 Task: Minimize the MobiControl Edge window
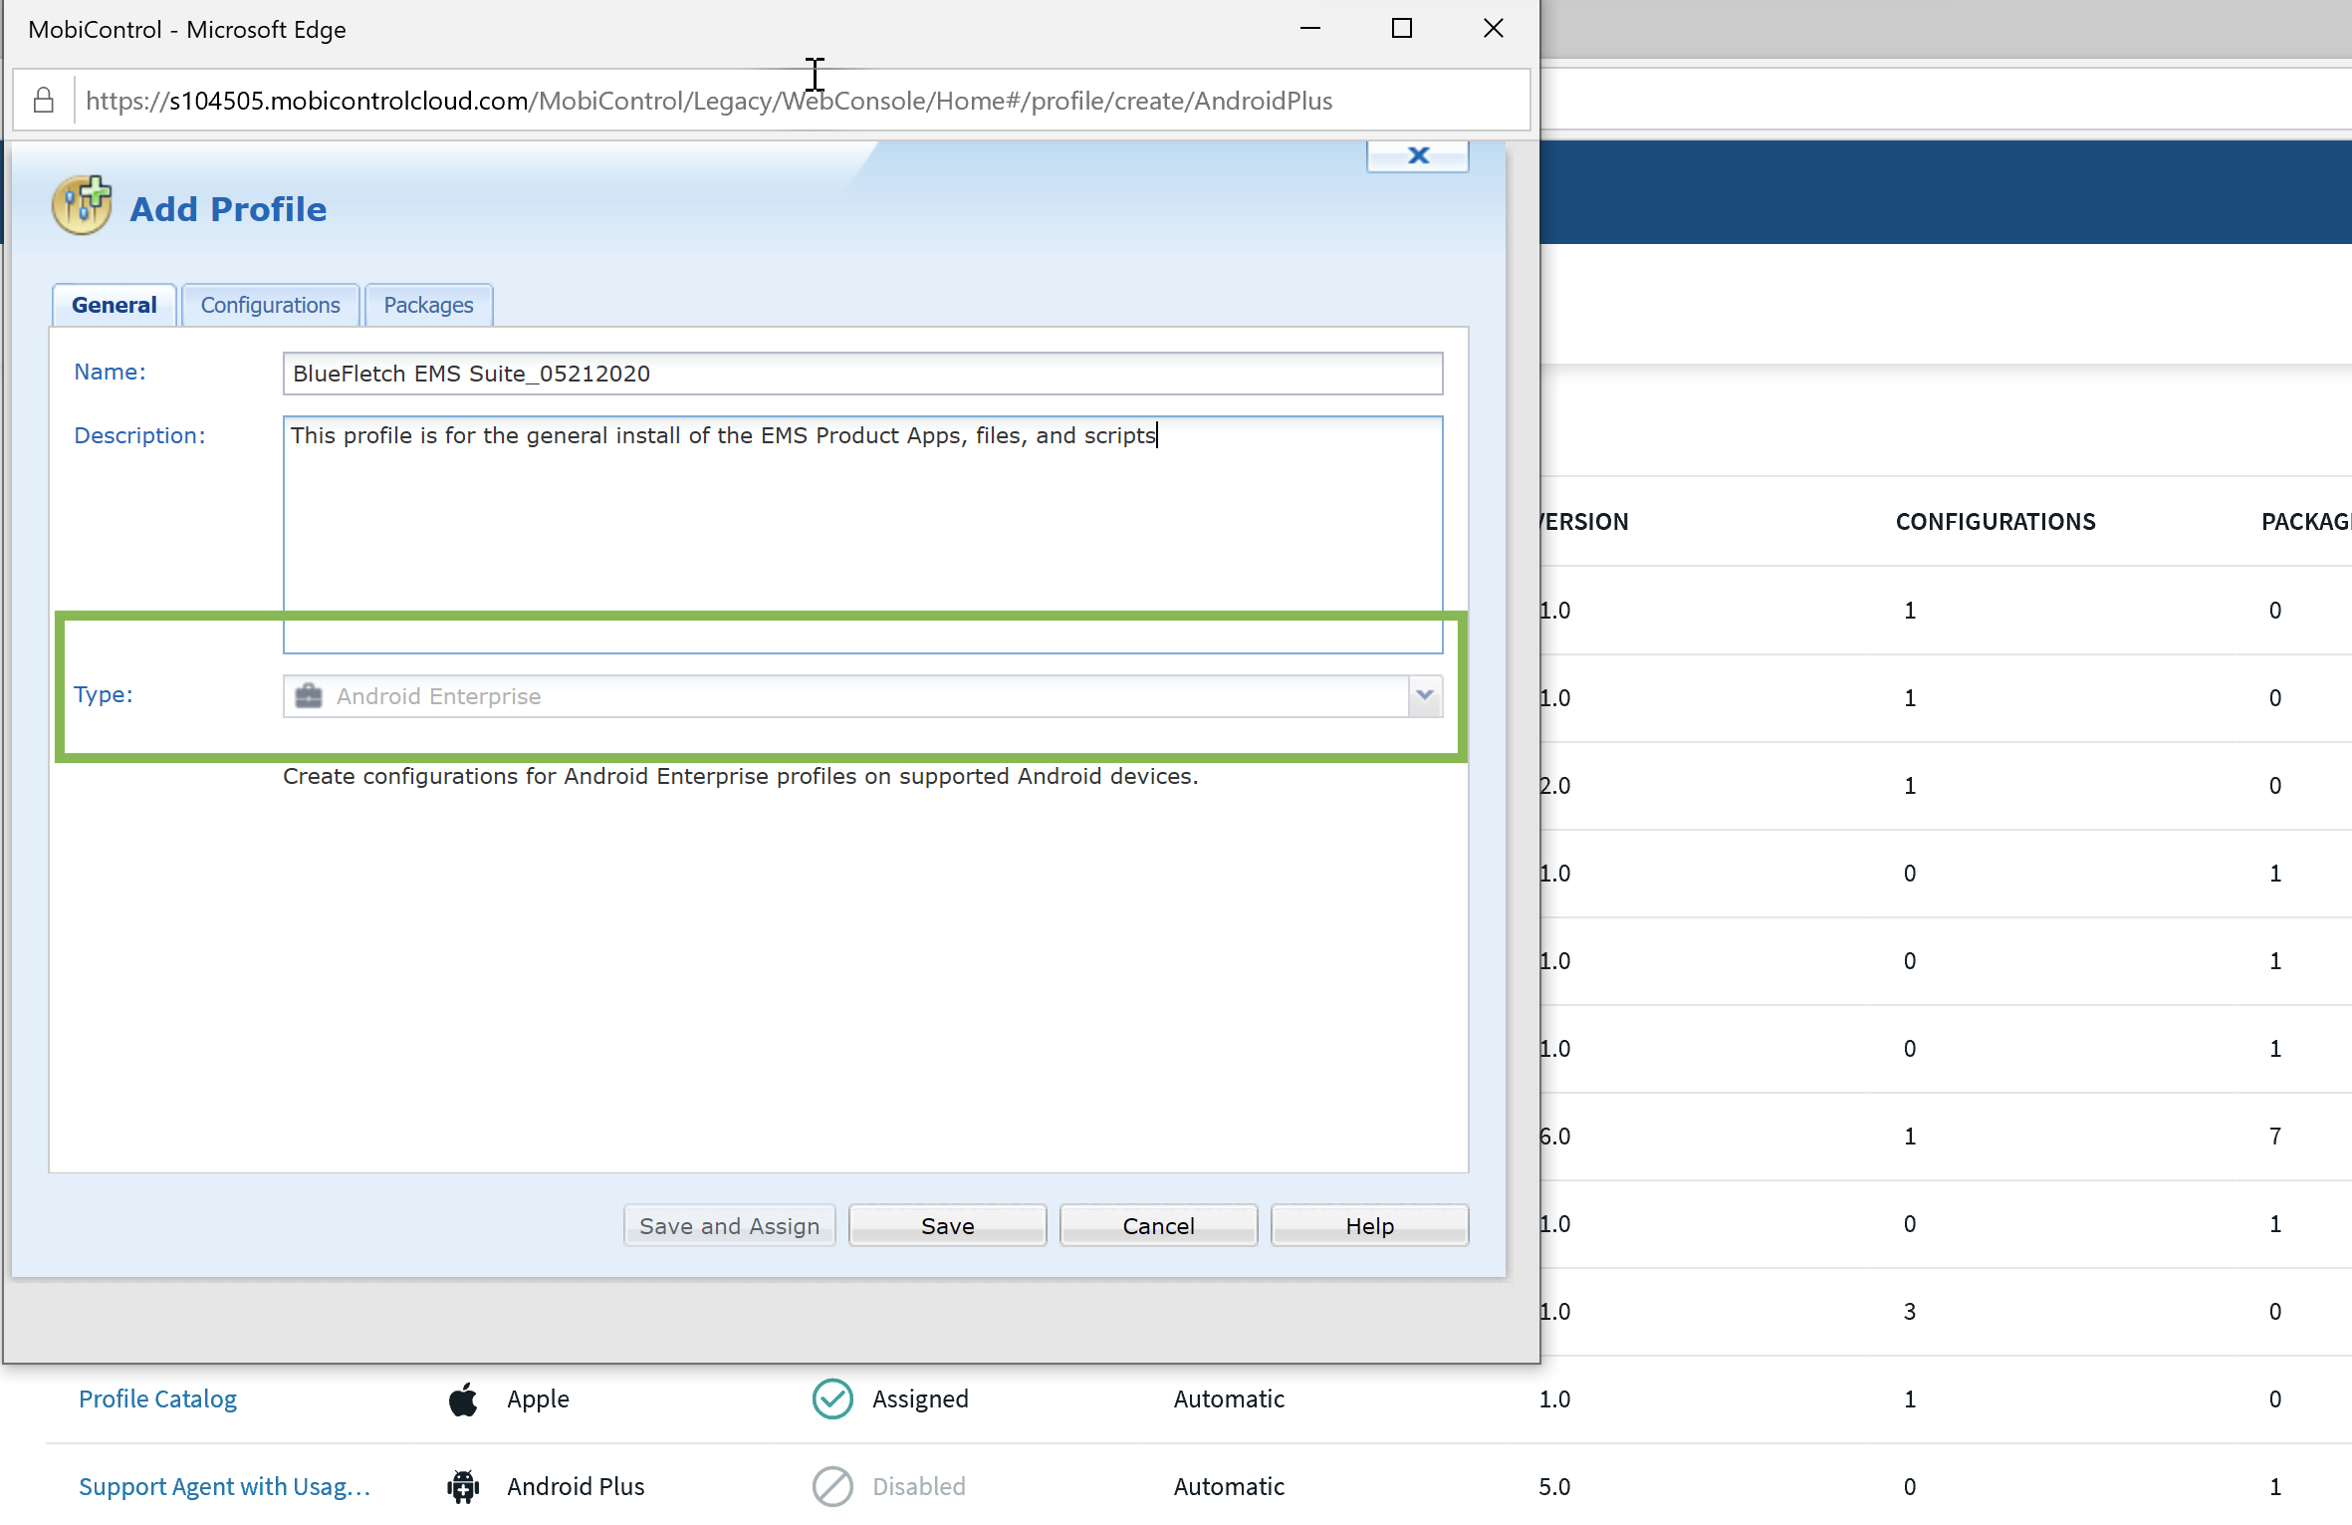pos(1310,29)
